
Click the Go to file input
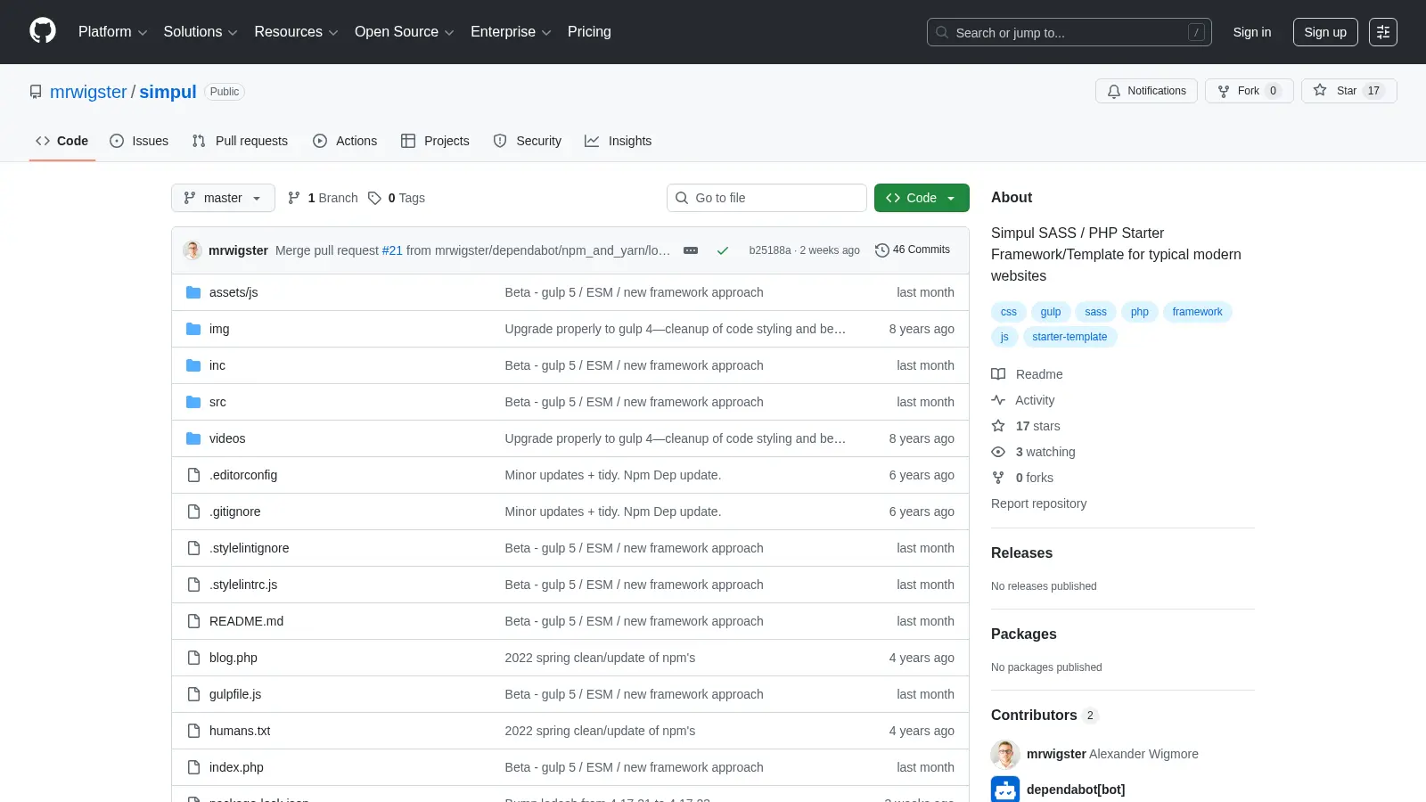766,198
